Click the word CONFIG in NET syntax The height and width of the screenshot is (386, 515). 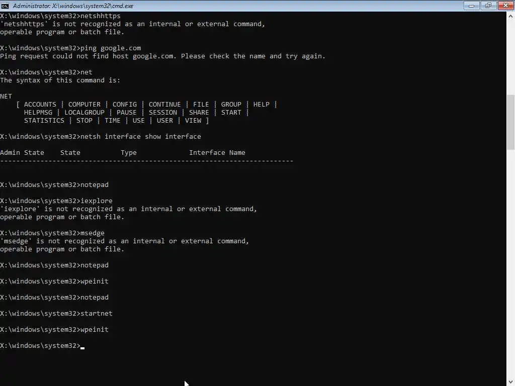pos(125,105)
